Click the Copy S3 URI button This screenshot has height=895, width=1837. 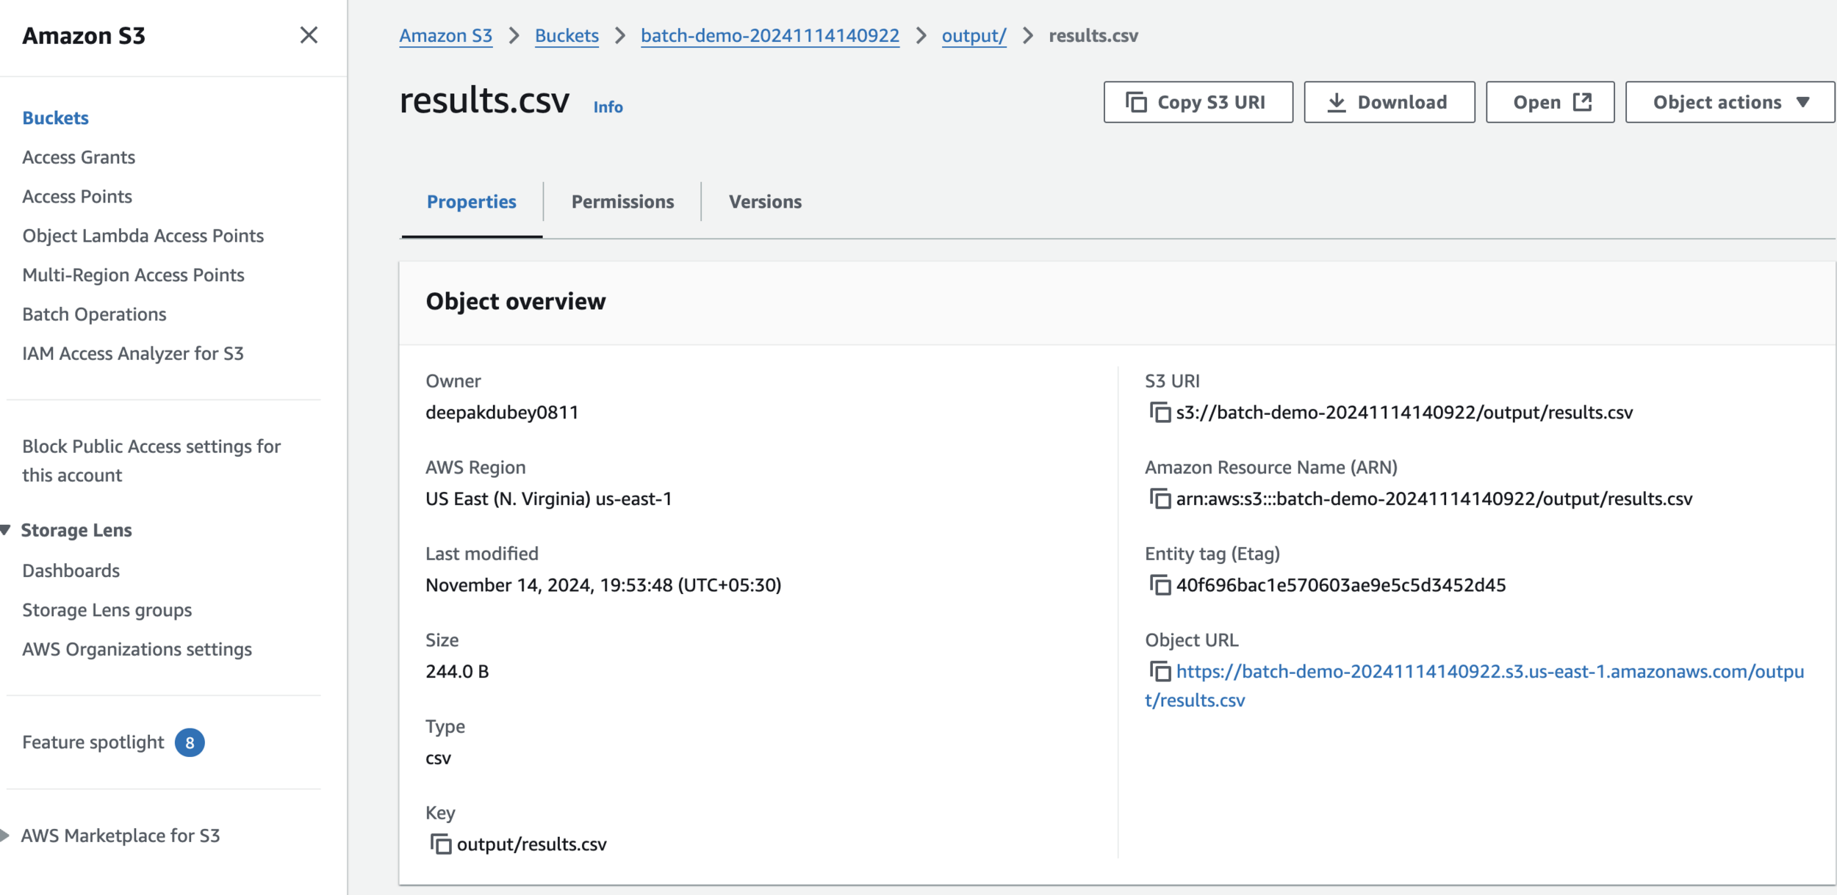pyautogui.click(x=1198, y=102)
